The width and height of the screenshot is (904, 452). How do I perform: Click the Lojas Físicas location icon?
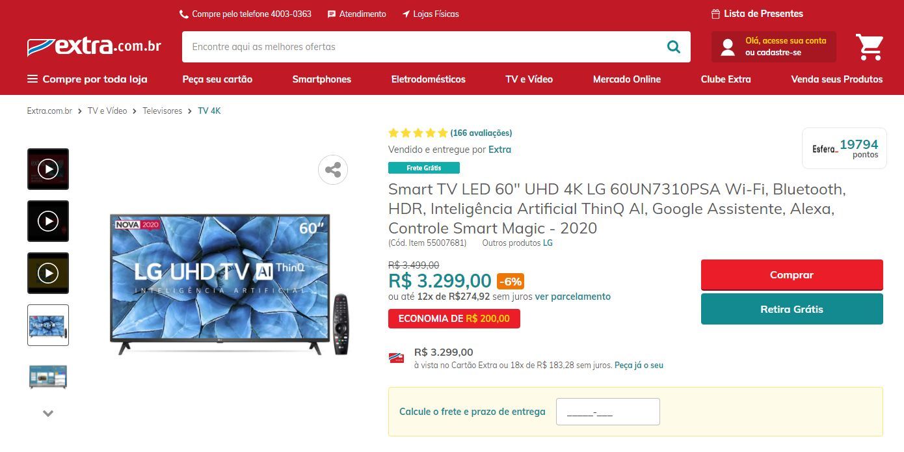click(x=406, y=14)
